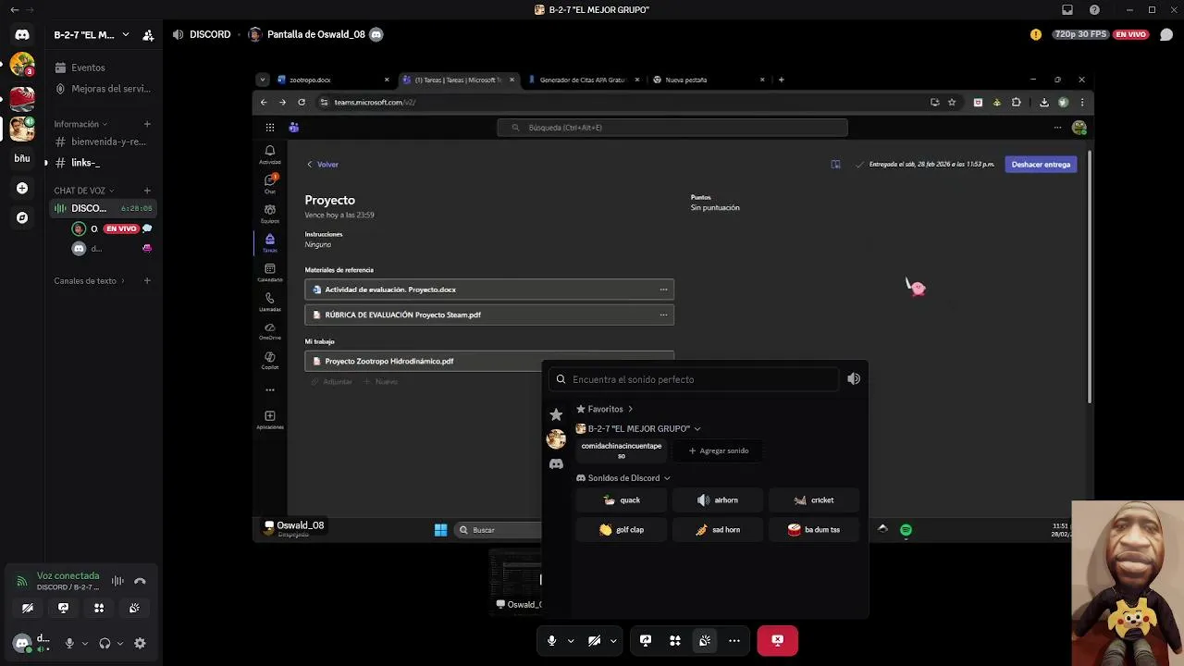Share screen from the call bar
This screenshot has width=1184, height=666.
646,640
